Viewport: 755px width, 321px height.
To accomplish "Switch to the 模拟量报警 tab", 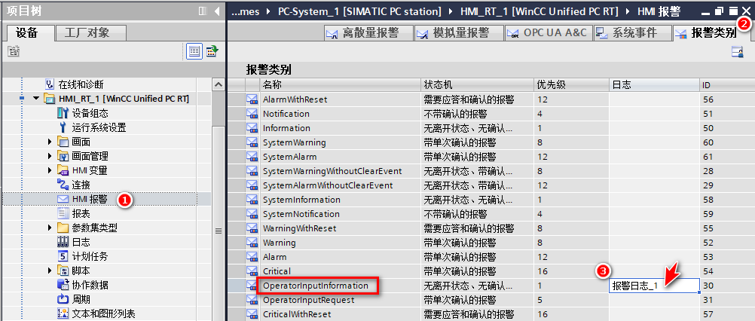I will pos(459,32).
